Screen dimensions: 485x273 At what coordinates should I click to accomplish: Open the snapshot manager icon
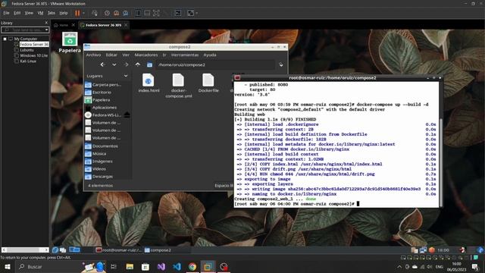[126, 13]
